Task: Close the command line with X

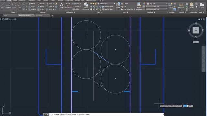Action: (45, 115)
